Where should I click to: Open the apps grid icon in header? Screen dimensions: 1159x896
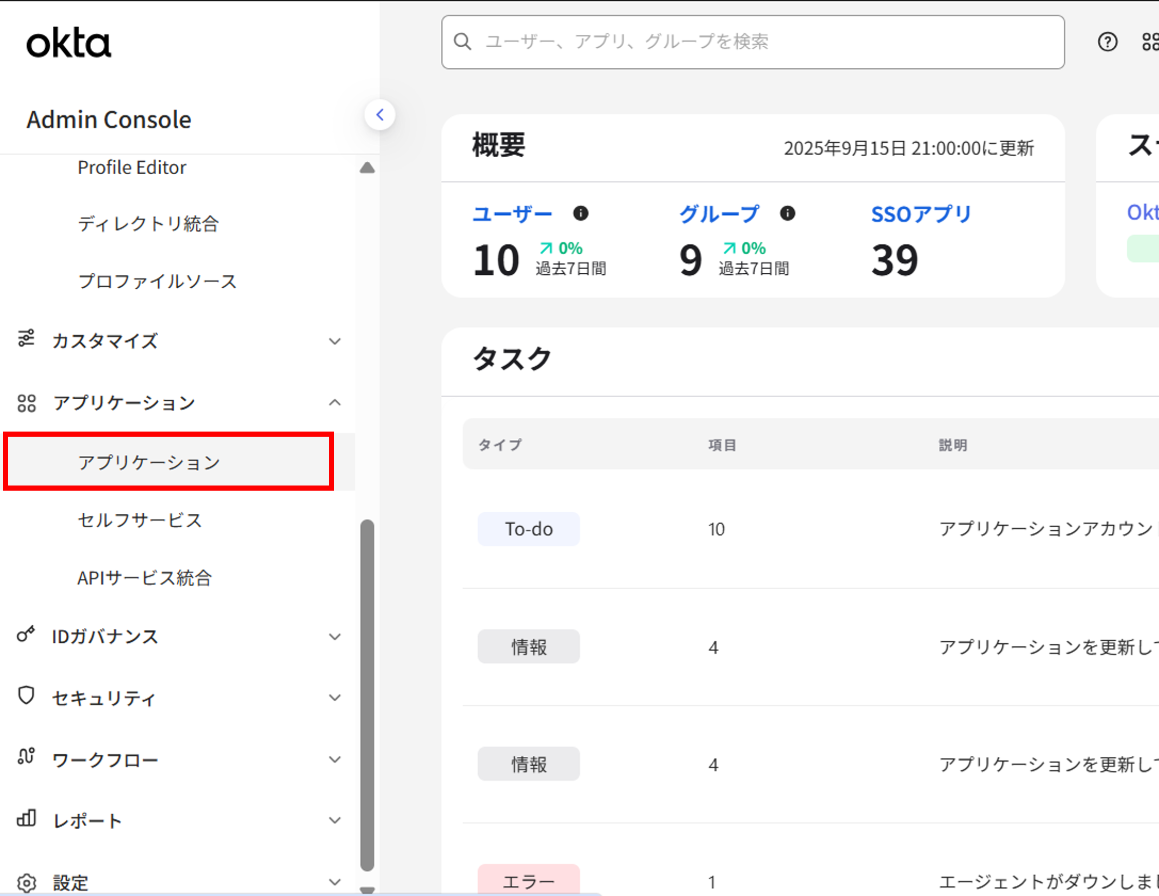[1150, 42]
